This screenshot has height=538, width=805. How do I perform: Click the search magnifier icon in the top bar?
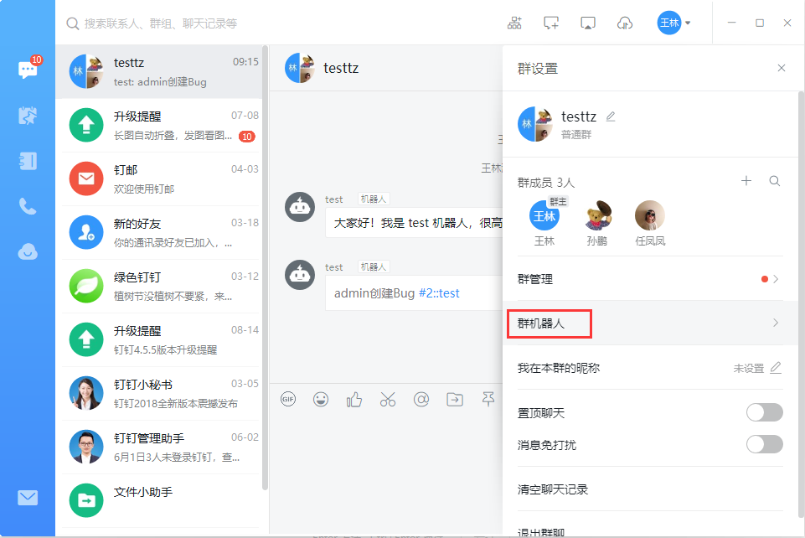point(73,23)
